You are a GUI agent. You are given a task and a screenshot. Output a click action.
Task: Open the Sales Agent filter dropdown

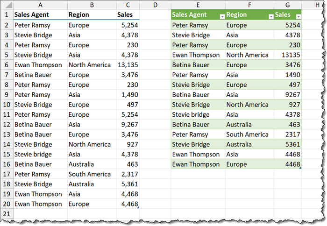[x=221, y=16]
